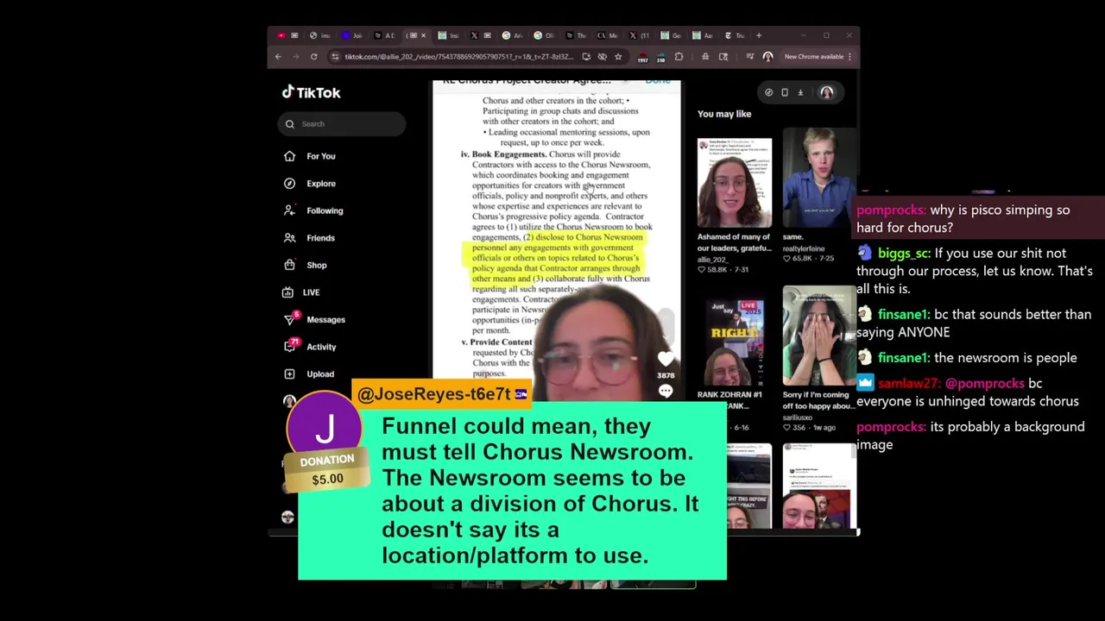
Task: Click the For You home icon
Action: (289, 156)
